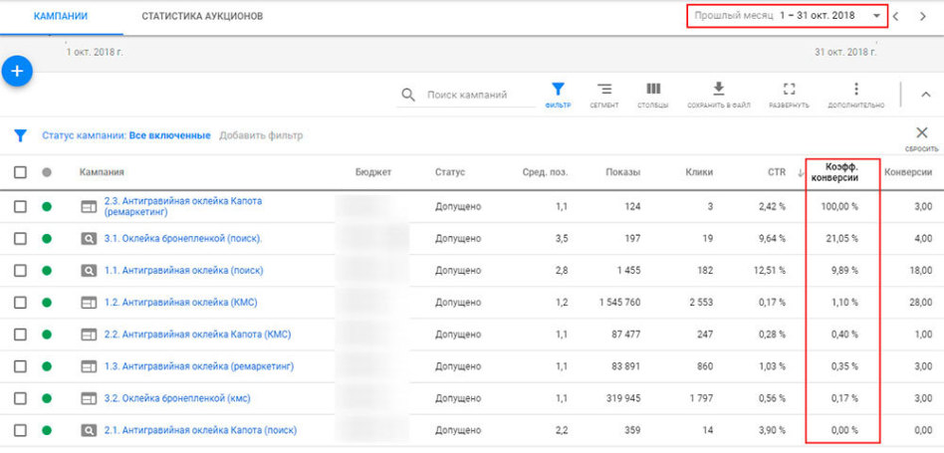Viewport: 944px width, 453px height.
Task: Open the Столбцы columns icon
Action: (x=652, y=95)
